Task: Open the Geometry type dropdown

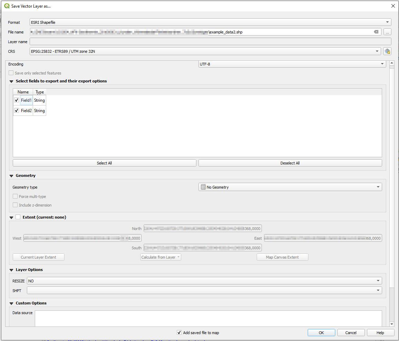Action: (x=379, y=187)
